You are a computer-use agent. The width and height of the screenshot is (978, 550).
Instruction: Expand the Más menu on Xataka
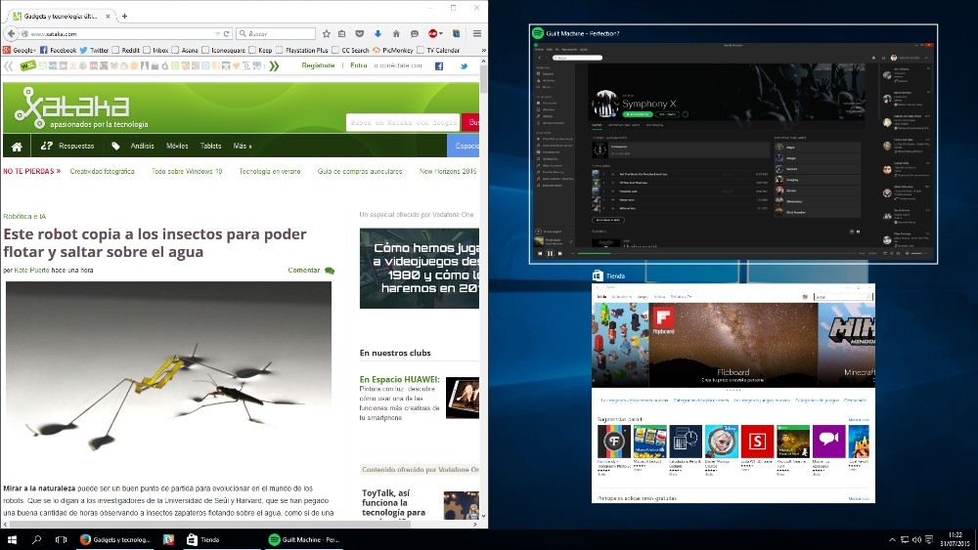[242, 146]
